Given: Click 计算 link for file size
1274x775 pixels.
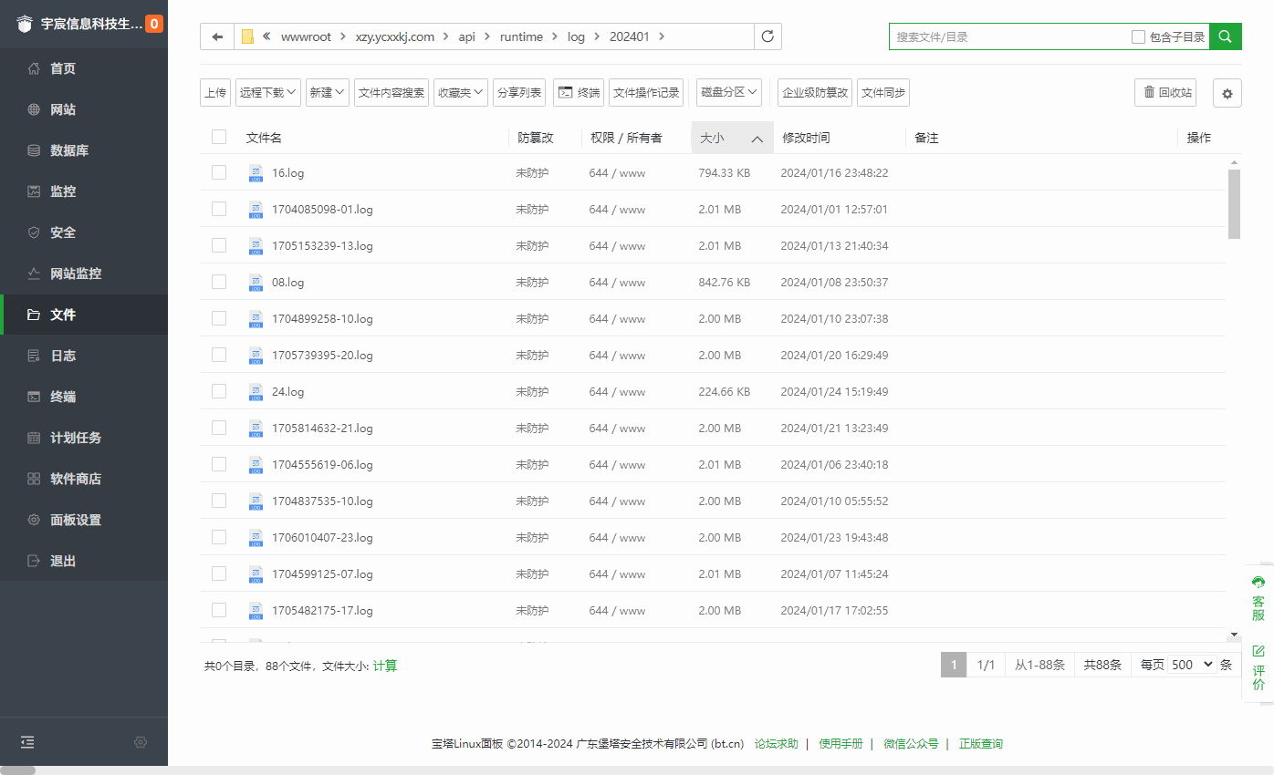Looking at the screenshot, I should pos(385,666).
